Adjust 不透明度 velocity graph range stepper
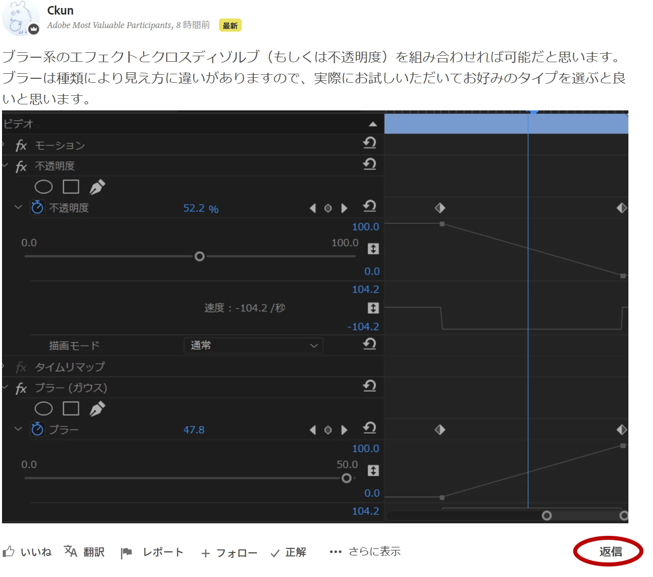This screenshot has width=653, height=577. click(x=373, y=308)
